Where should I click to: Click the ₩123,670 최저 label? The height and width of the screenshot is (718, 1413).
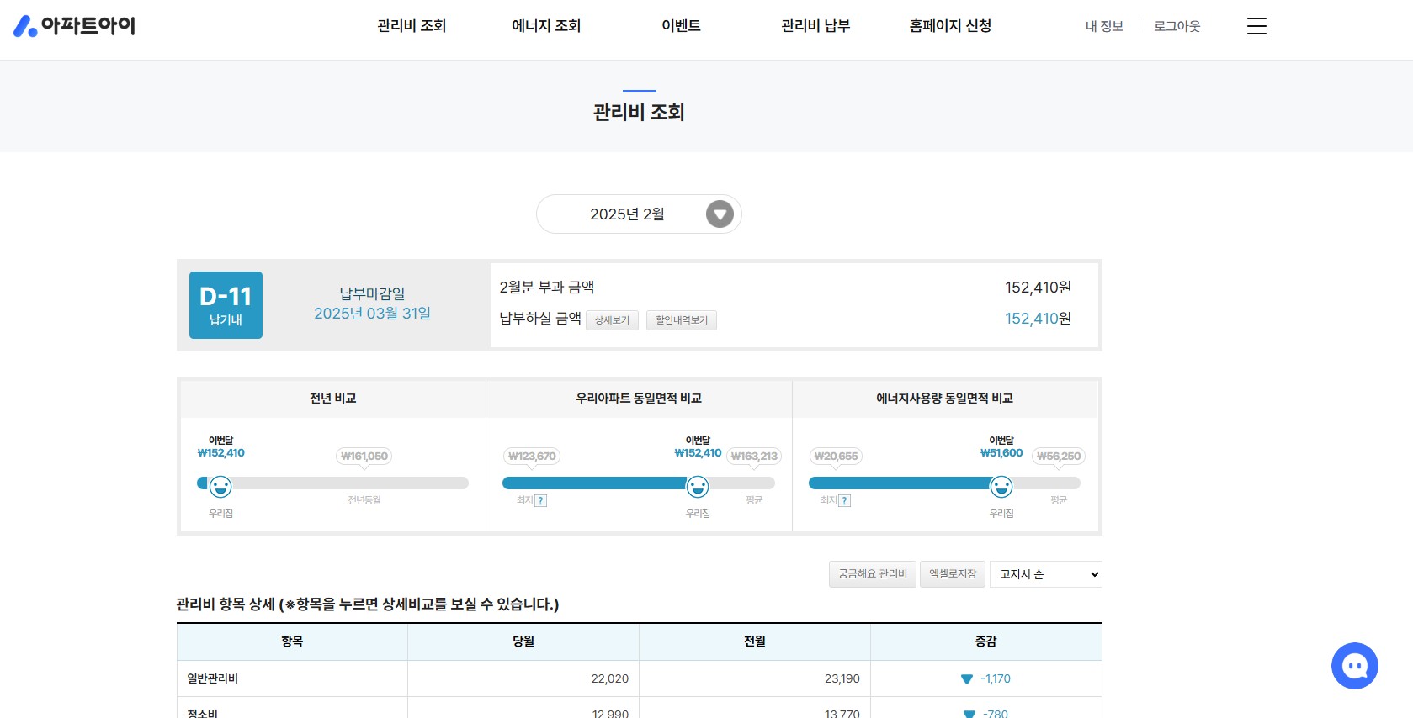pos(532,457)
